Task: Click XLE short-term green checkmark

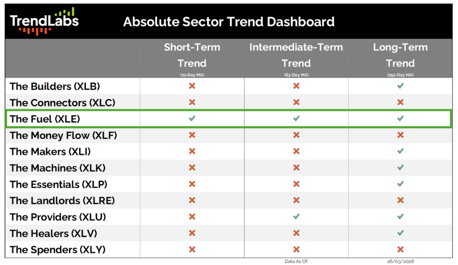Action: coord(192,118)
